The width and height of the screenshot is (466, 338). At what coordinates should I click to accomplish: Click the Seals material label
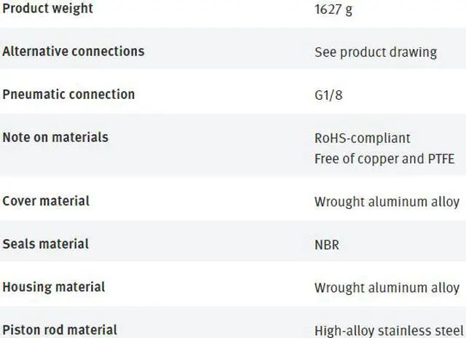[x=46, y=244]
